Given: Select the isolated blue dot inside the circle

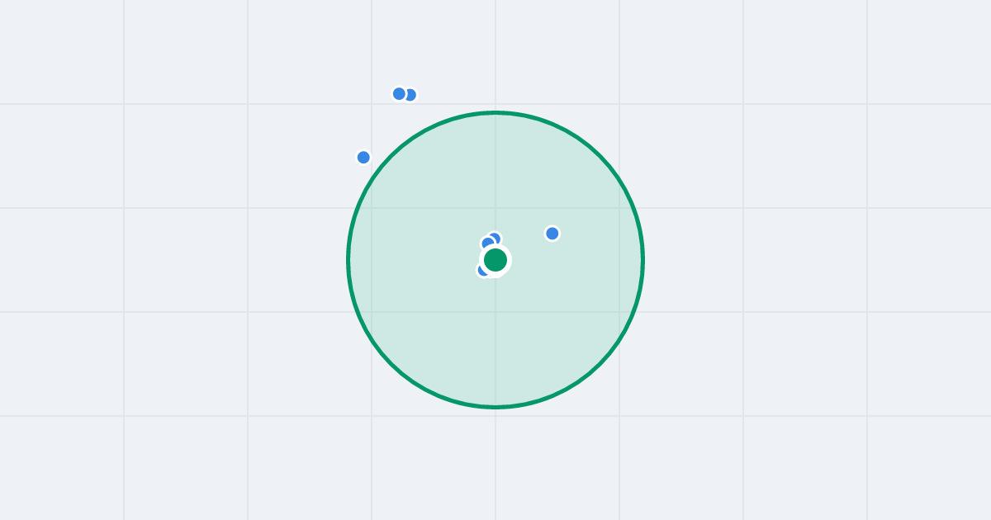Looking at the screenshot, I should click(x=552, y=234).
